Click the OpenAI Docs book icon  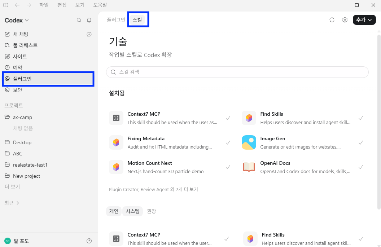pos(249,167)
